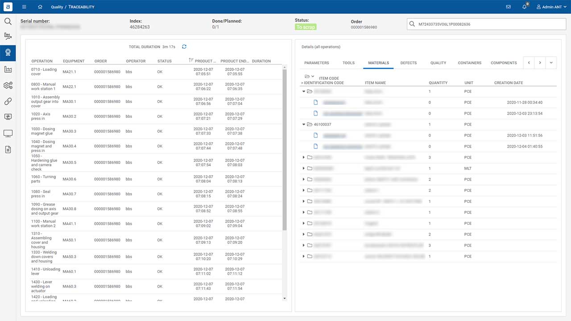Open the document report sidebar icon
The width and height of the screenshot is (571, 321).
pyautogui.click(x=8, y=149)
